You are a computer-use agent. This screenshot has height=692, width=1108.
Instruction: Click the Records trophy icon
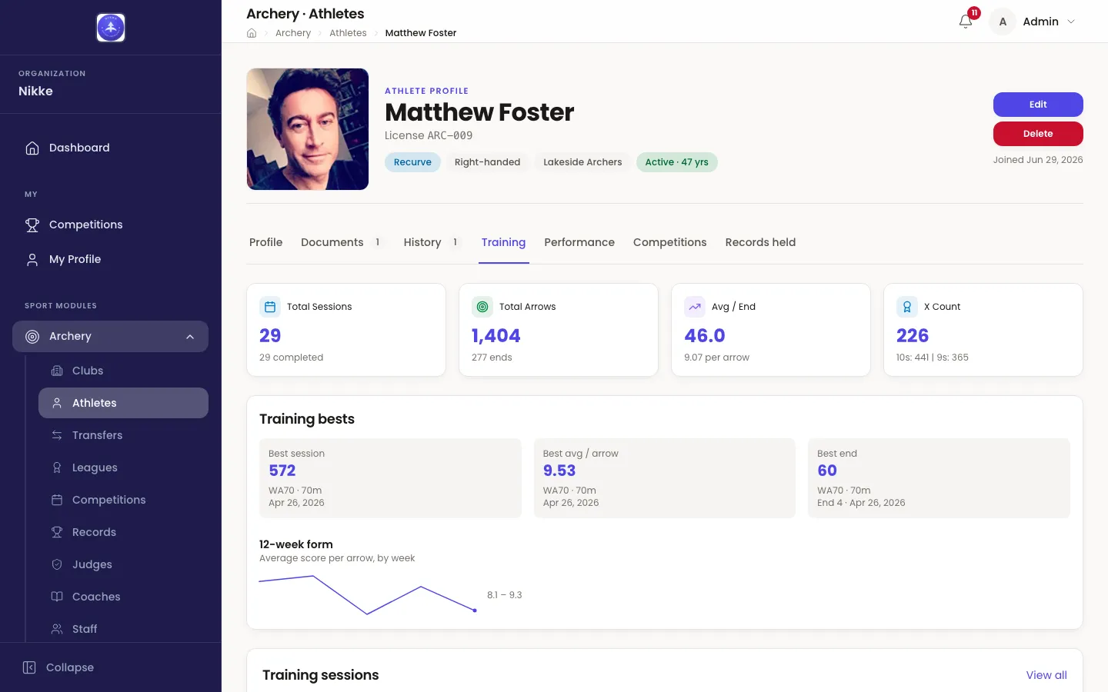[x=57, y=532]
